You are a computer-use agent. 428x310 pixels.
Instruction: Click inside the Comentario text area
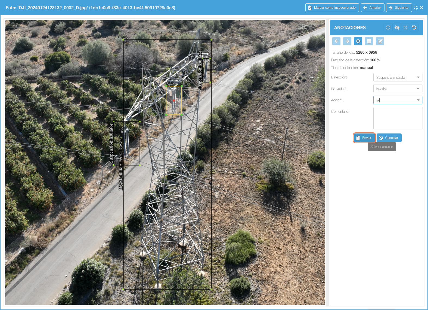pos(398,118)
